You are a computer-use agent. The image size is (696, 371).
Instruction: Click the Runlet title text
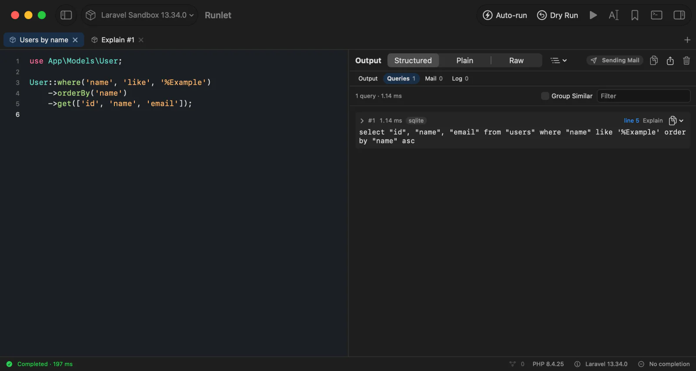(x=218, y=15)
